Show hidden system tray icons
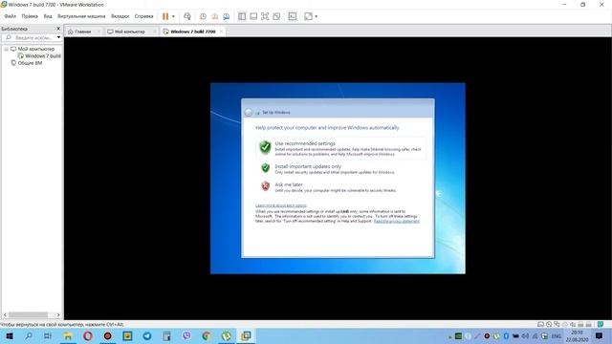 tap(449, 336)
